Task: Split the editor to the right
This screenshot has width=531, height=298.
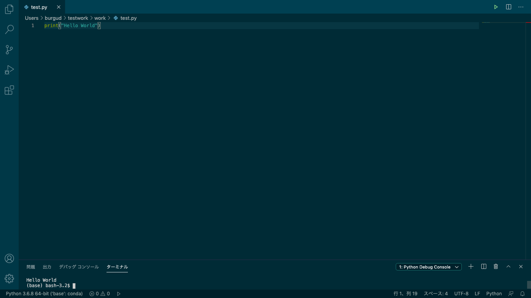Action: tap(508, 7)
